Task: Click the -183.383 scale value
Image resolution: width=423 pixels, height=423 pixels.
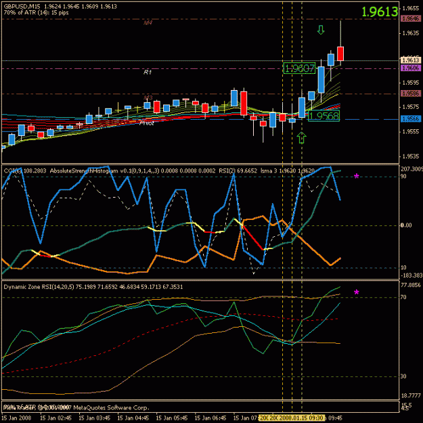Action: coord(411,275)
